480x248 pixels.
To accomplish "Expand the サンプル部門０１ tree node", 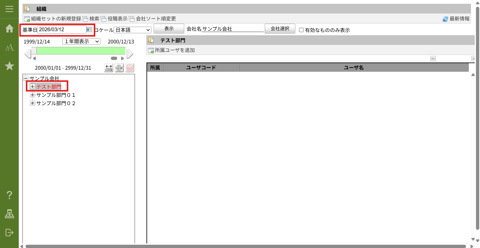I will pyautogui.click(x=32, y=95).
